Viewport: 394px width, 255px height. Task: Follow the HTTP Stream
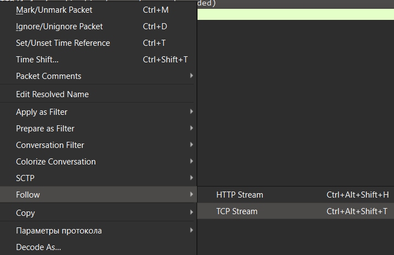(x=239, y=195)
